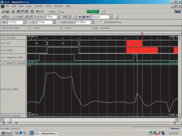182x136 pixels.
Task: Click the Internet Explorer quick launch icon
Action: (21, 133)
